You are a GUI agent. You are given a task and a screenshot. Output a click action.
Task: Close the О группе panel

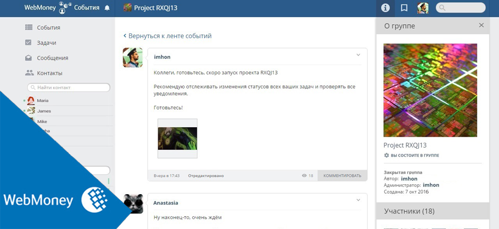coord(481,25)
